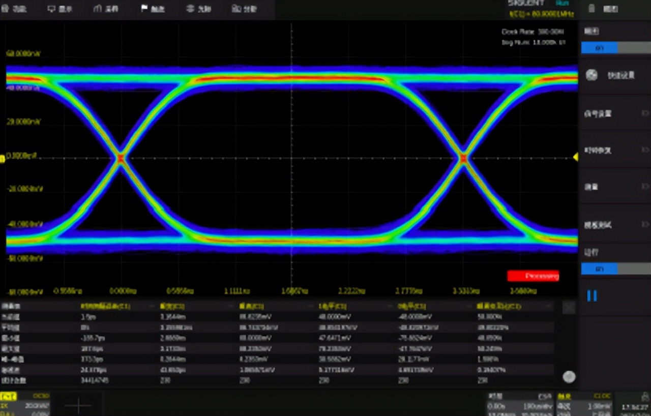Open the timebase settings box

[x=519, y=403]
